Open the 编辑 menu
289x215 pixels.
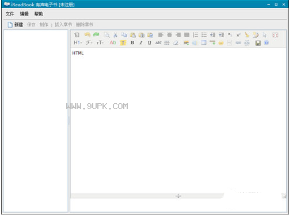coord(24,14)
